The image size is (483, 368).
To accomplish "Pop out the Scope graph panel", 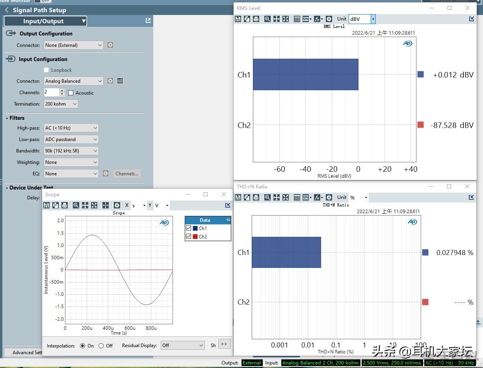I will click(x=228, y=205).
